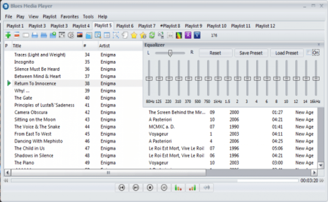Click the green refresh arrows icon

click(152, 35)
